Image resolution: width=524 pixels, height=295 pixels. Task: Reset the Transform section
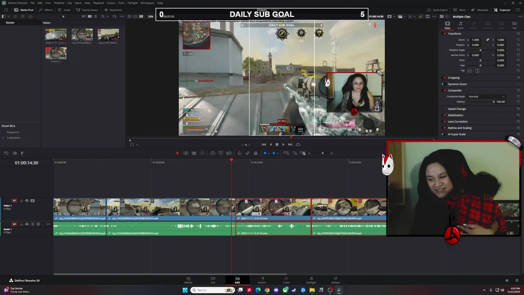518,34
